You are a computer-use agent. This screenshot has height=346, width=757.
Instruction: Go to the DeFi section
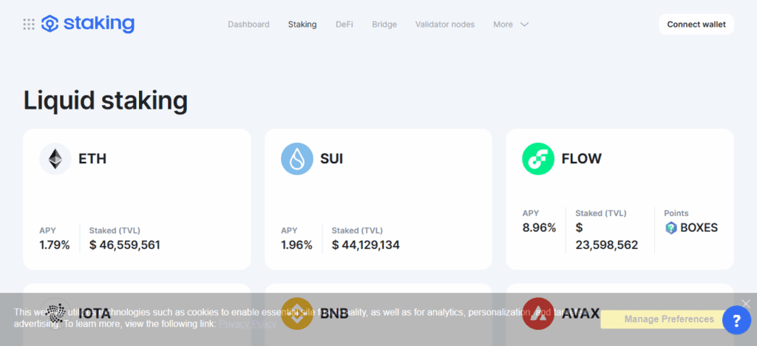tap(344, 24)
